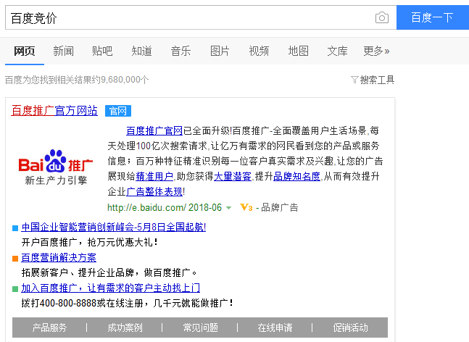Click the text 拓展新客户、提升企业品牌

tap(78, 272)
